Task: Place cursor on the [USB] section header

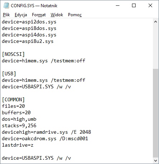Action: 9,74
